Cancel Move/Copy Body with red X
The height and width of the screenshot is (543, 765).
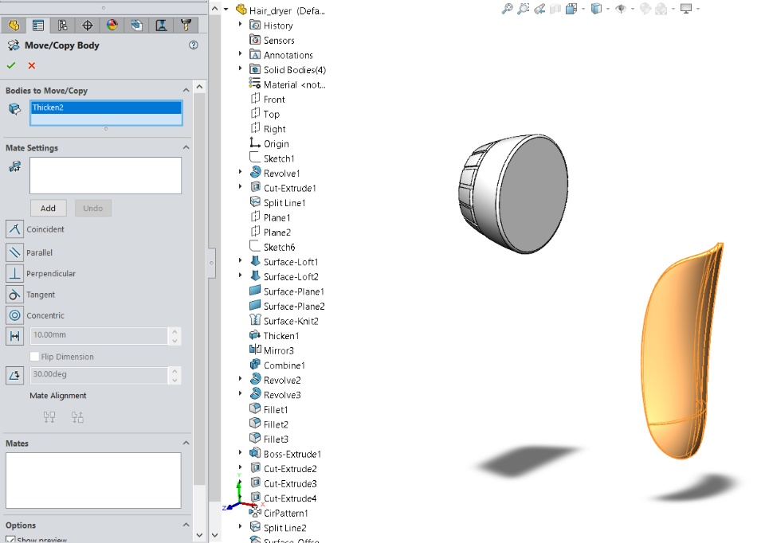(x=32, y=65)
